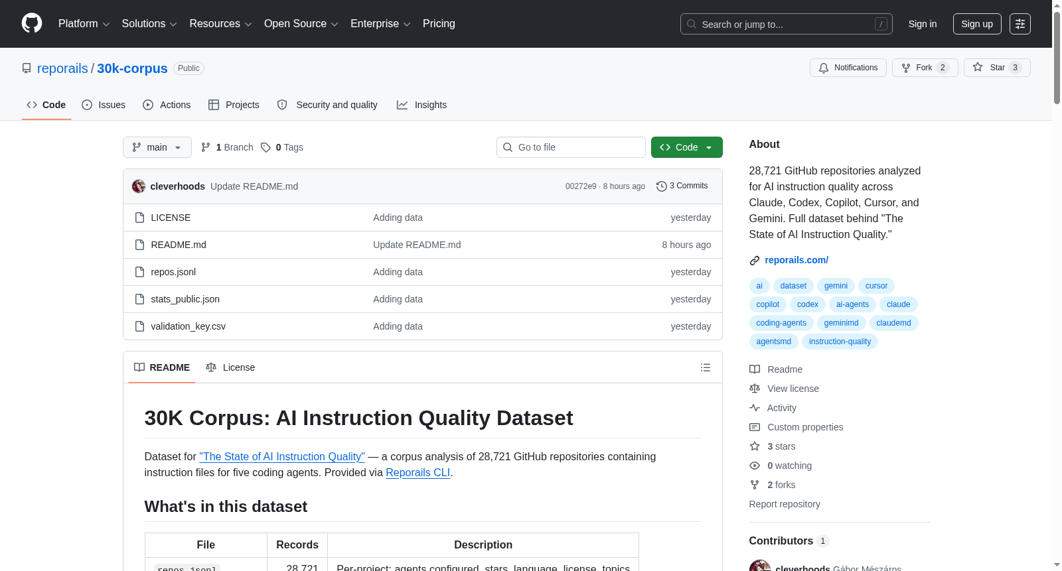Open The State of AI Instruction Quality link
1062x571 pixels.
[x=282, y=456]
